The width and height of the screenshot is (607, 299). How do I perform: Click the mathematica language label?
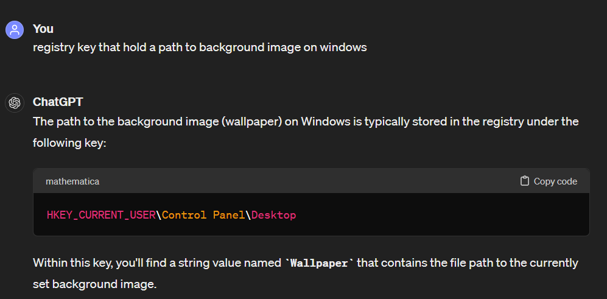tap(72, 181)
